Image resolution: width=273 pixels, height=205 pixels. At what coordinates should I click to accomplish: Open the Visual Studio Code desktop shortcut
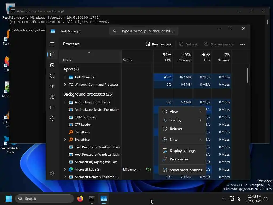(x=10, y=145)
